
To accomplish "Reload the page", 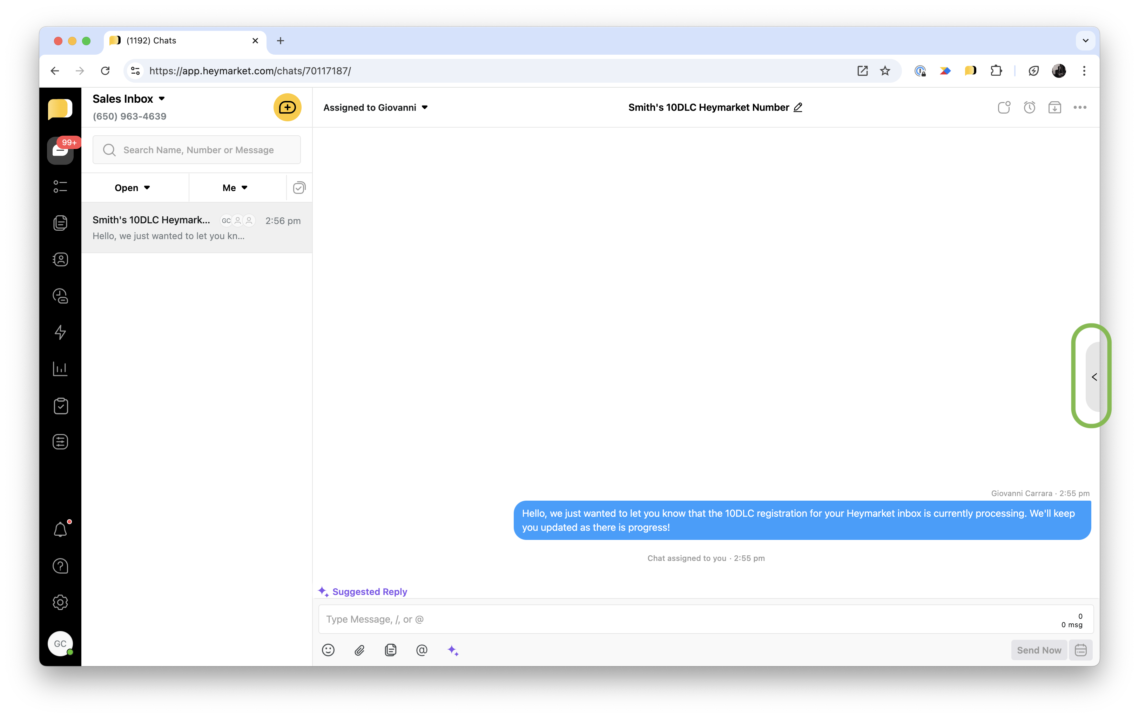I will (x=105, y=71).
